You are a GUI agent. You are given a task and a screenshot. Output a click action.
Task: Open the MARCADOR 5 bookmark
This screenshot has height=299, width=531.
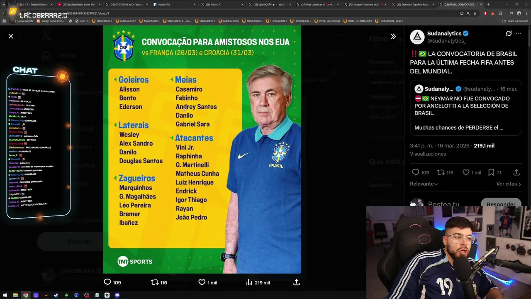(205, 21)
